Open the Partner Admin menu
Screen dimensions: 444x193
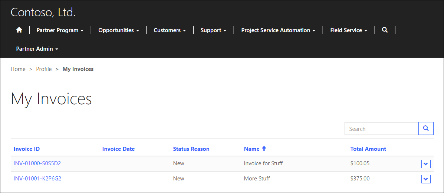coord(37,49)
